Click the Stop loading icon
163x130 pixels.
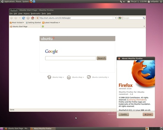[x=28, y=18]
